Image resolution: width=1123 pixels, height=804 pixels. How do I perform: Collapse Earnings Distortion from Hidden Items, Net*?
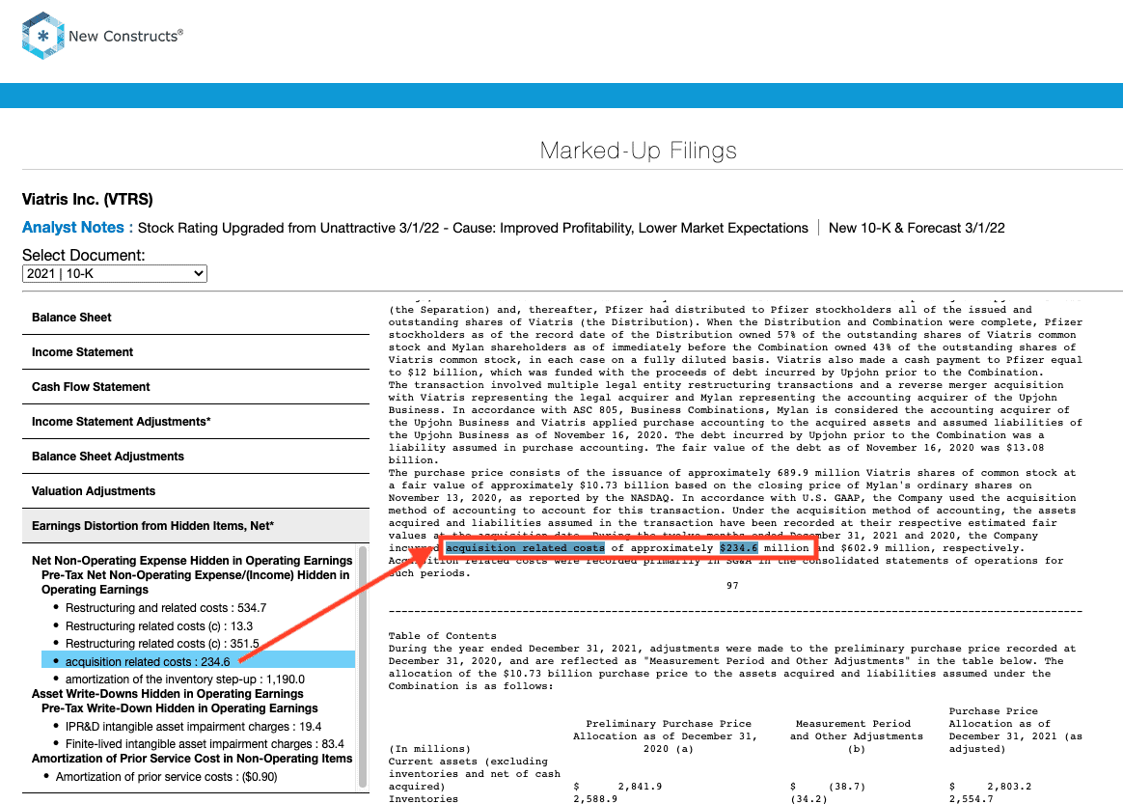click(x=196, y=526)
